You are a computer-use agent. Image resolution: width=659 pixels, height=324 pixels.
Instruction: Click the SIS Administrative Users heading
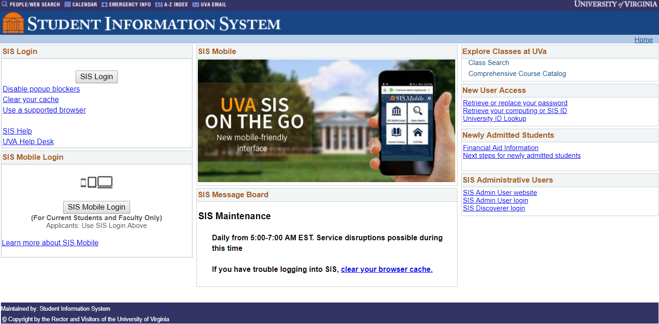(508, 180)
